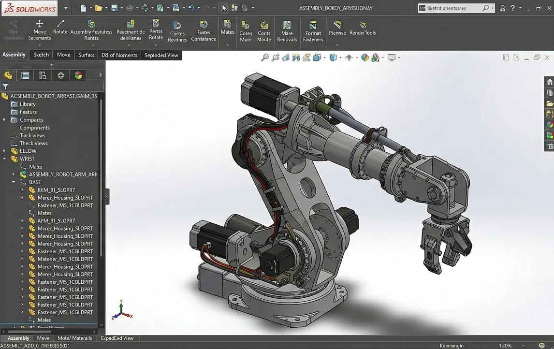The width and height of the screenshot is (554, 349).
Task: Collapse the BASE folder in tree
Action: click(x=14, y=182)
